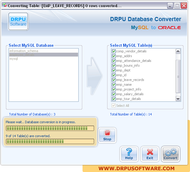Toggle the emp_project_info checkbox

tap(114, 89)
